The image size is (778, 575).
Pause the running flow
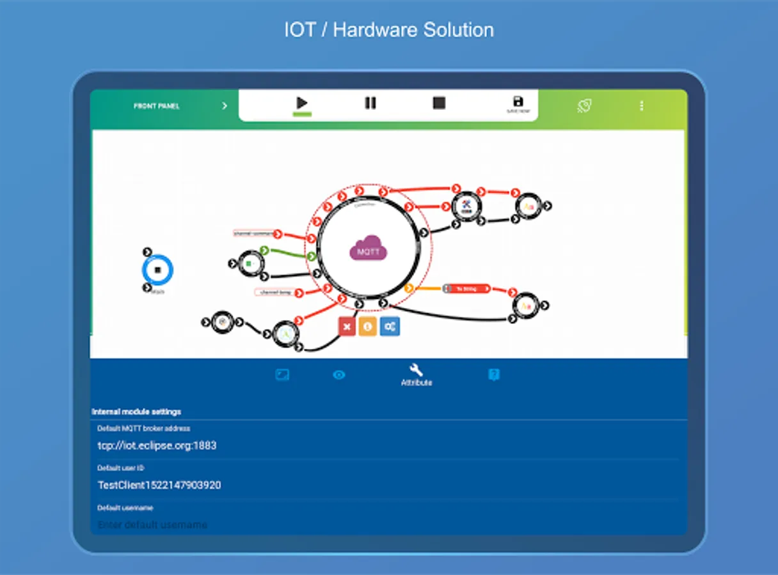[370, 103]
